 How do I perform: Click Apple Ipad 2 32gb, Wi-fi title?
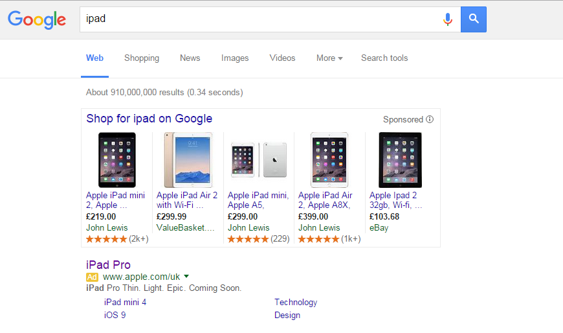pos(395,200)
